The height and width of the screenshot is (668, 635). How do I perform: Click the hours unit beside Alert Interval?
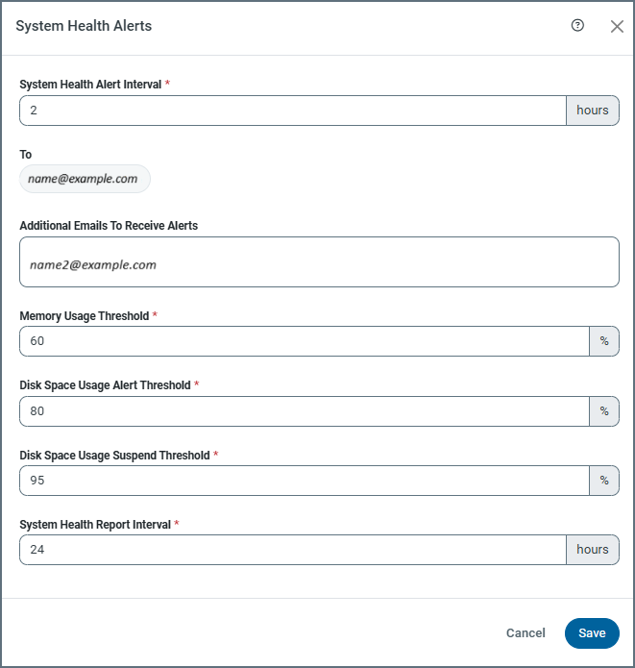click(592, 111)
